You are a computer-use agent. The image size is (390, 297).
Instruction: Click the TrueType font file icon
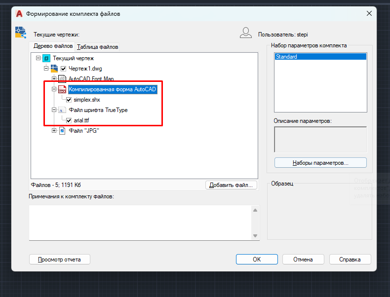coord(62,110)
